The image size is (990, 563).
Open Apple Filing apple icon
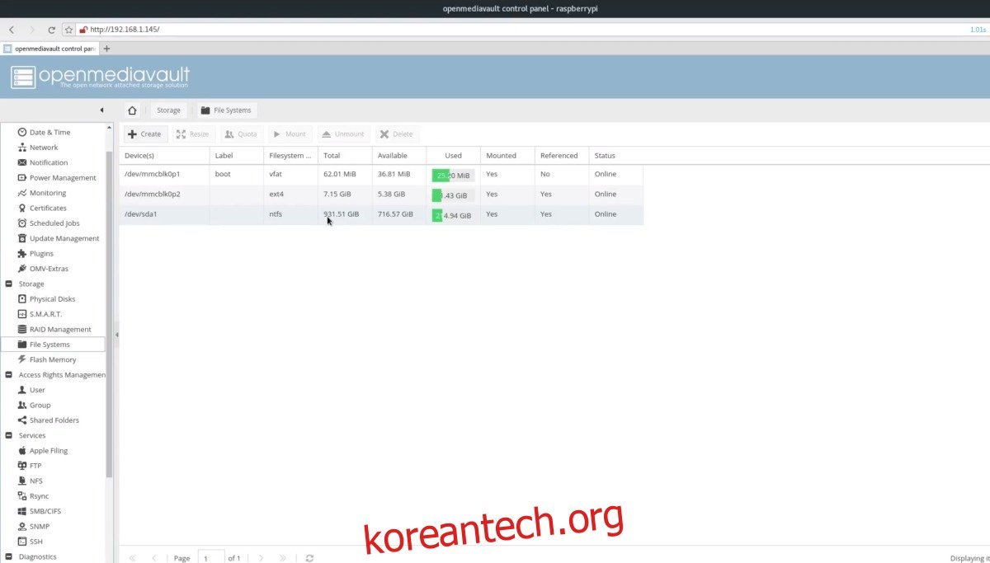coord(22,451)
